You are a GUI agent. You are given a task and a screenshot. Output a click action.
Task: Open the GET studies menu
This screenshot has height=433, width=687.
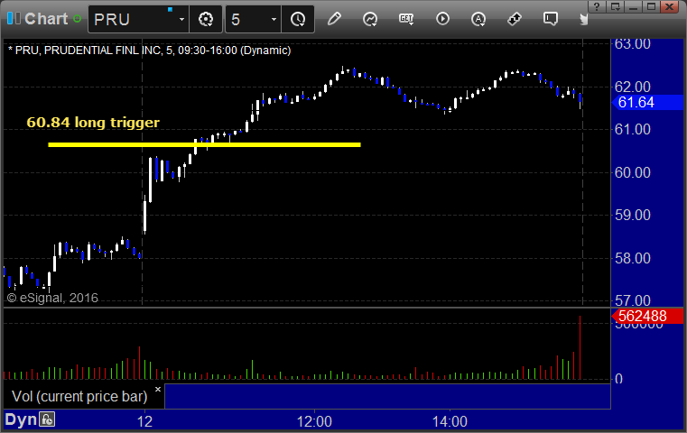406,19
